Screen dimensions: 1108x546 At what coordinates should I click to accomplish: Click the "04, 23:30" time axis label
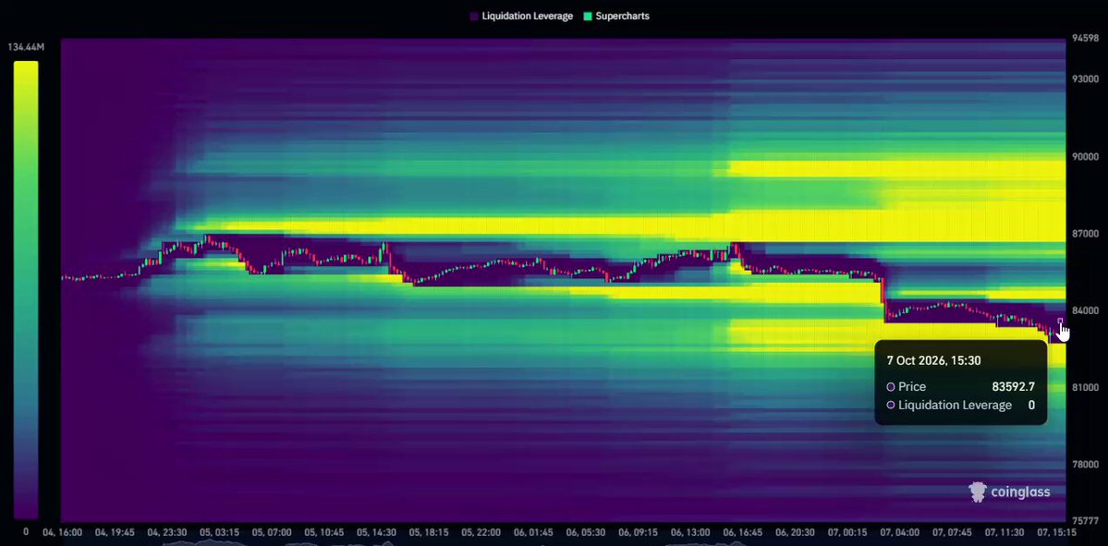tap(167, 532)
